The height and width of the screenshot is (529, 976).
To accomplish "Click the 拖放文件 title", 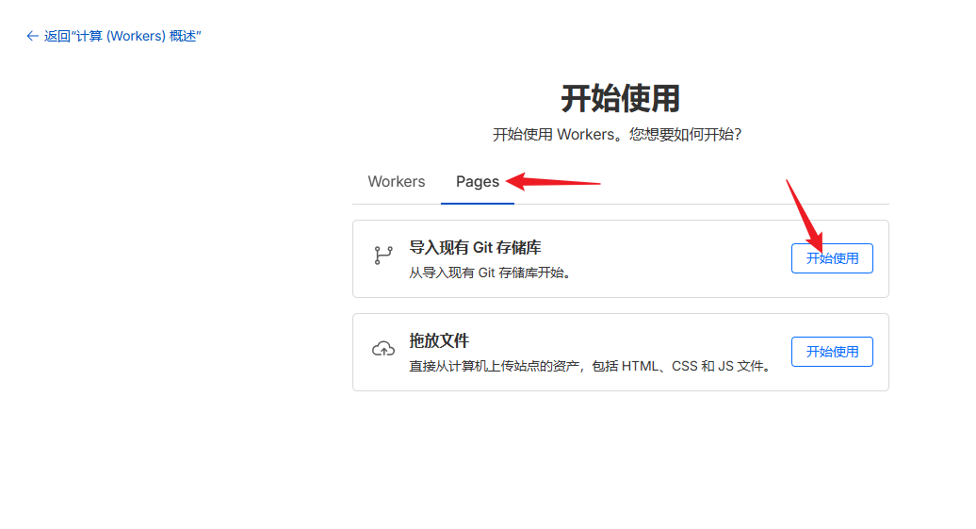I will pos(438,340).
